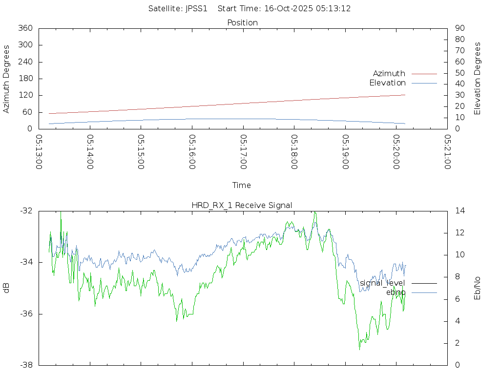Click the Position chart title
This screenshot has width=500, height=375.
coord(243,23)
